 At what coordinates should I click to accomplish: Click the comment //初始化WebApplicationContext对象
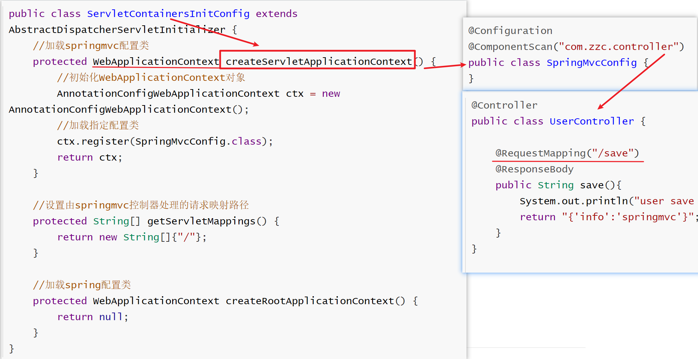(x=151, y=77)
